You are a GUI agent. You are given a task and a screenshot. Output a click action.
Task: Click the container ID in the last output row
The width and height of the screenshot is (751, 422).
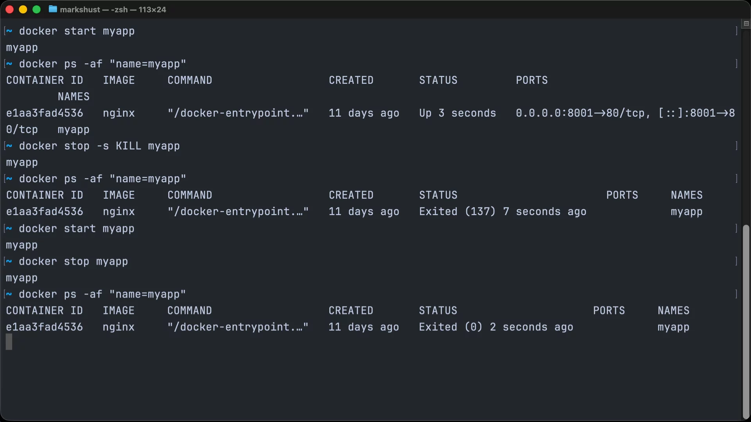tap(44, 327)
